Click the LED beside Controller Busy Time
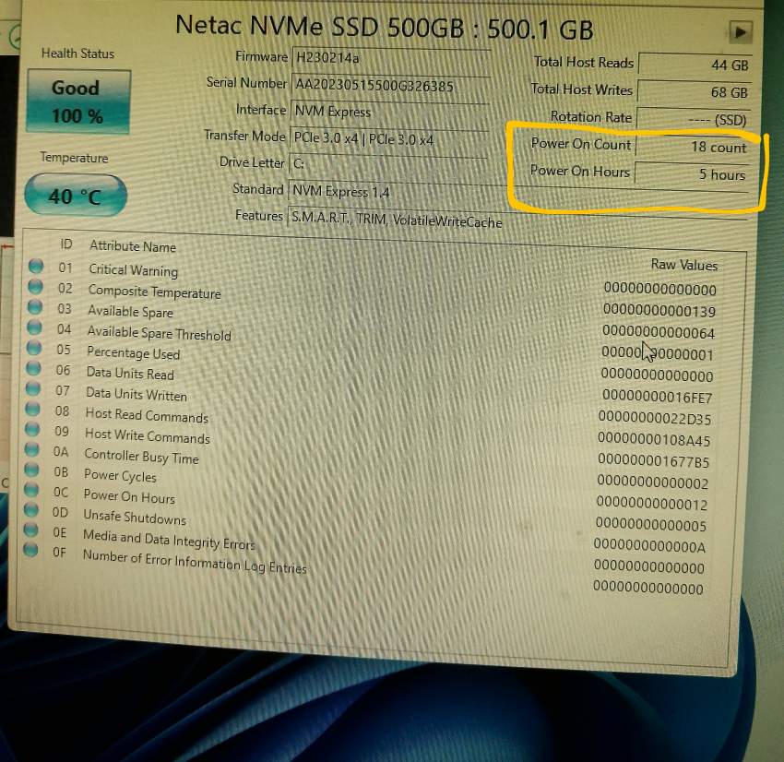This screenshot has height=762, width=784. coord(34,452)
